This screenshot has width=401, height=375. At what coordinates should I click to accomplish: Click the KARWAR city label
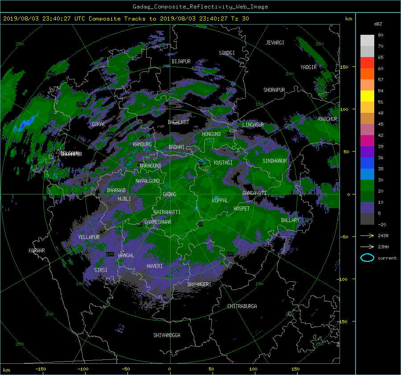(x=37, y=250)
